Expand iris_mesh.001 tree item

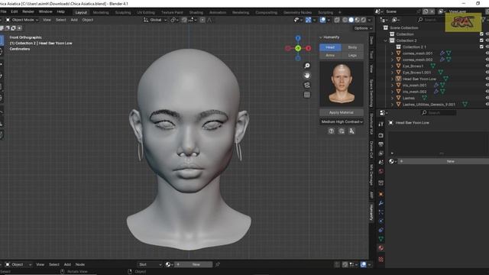pyautogui.click(x=392, y=85)
